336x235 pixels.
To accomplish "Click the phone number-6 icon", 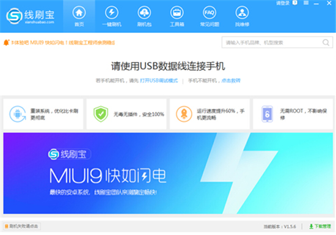I will (267, 114).
